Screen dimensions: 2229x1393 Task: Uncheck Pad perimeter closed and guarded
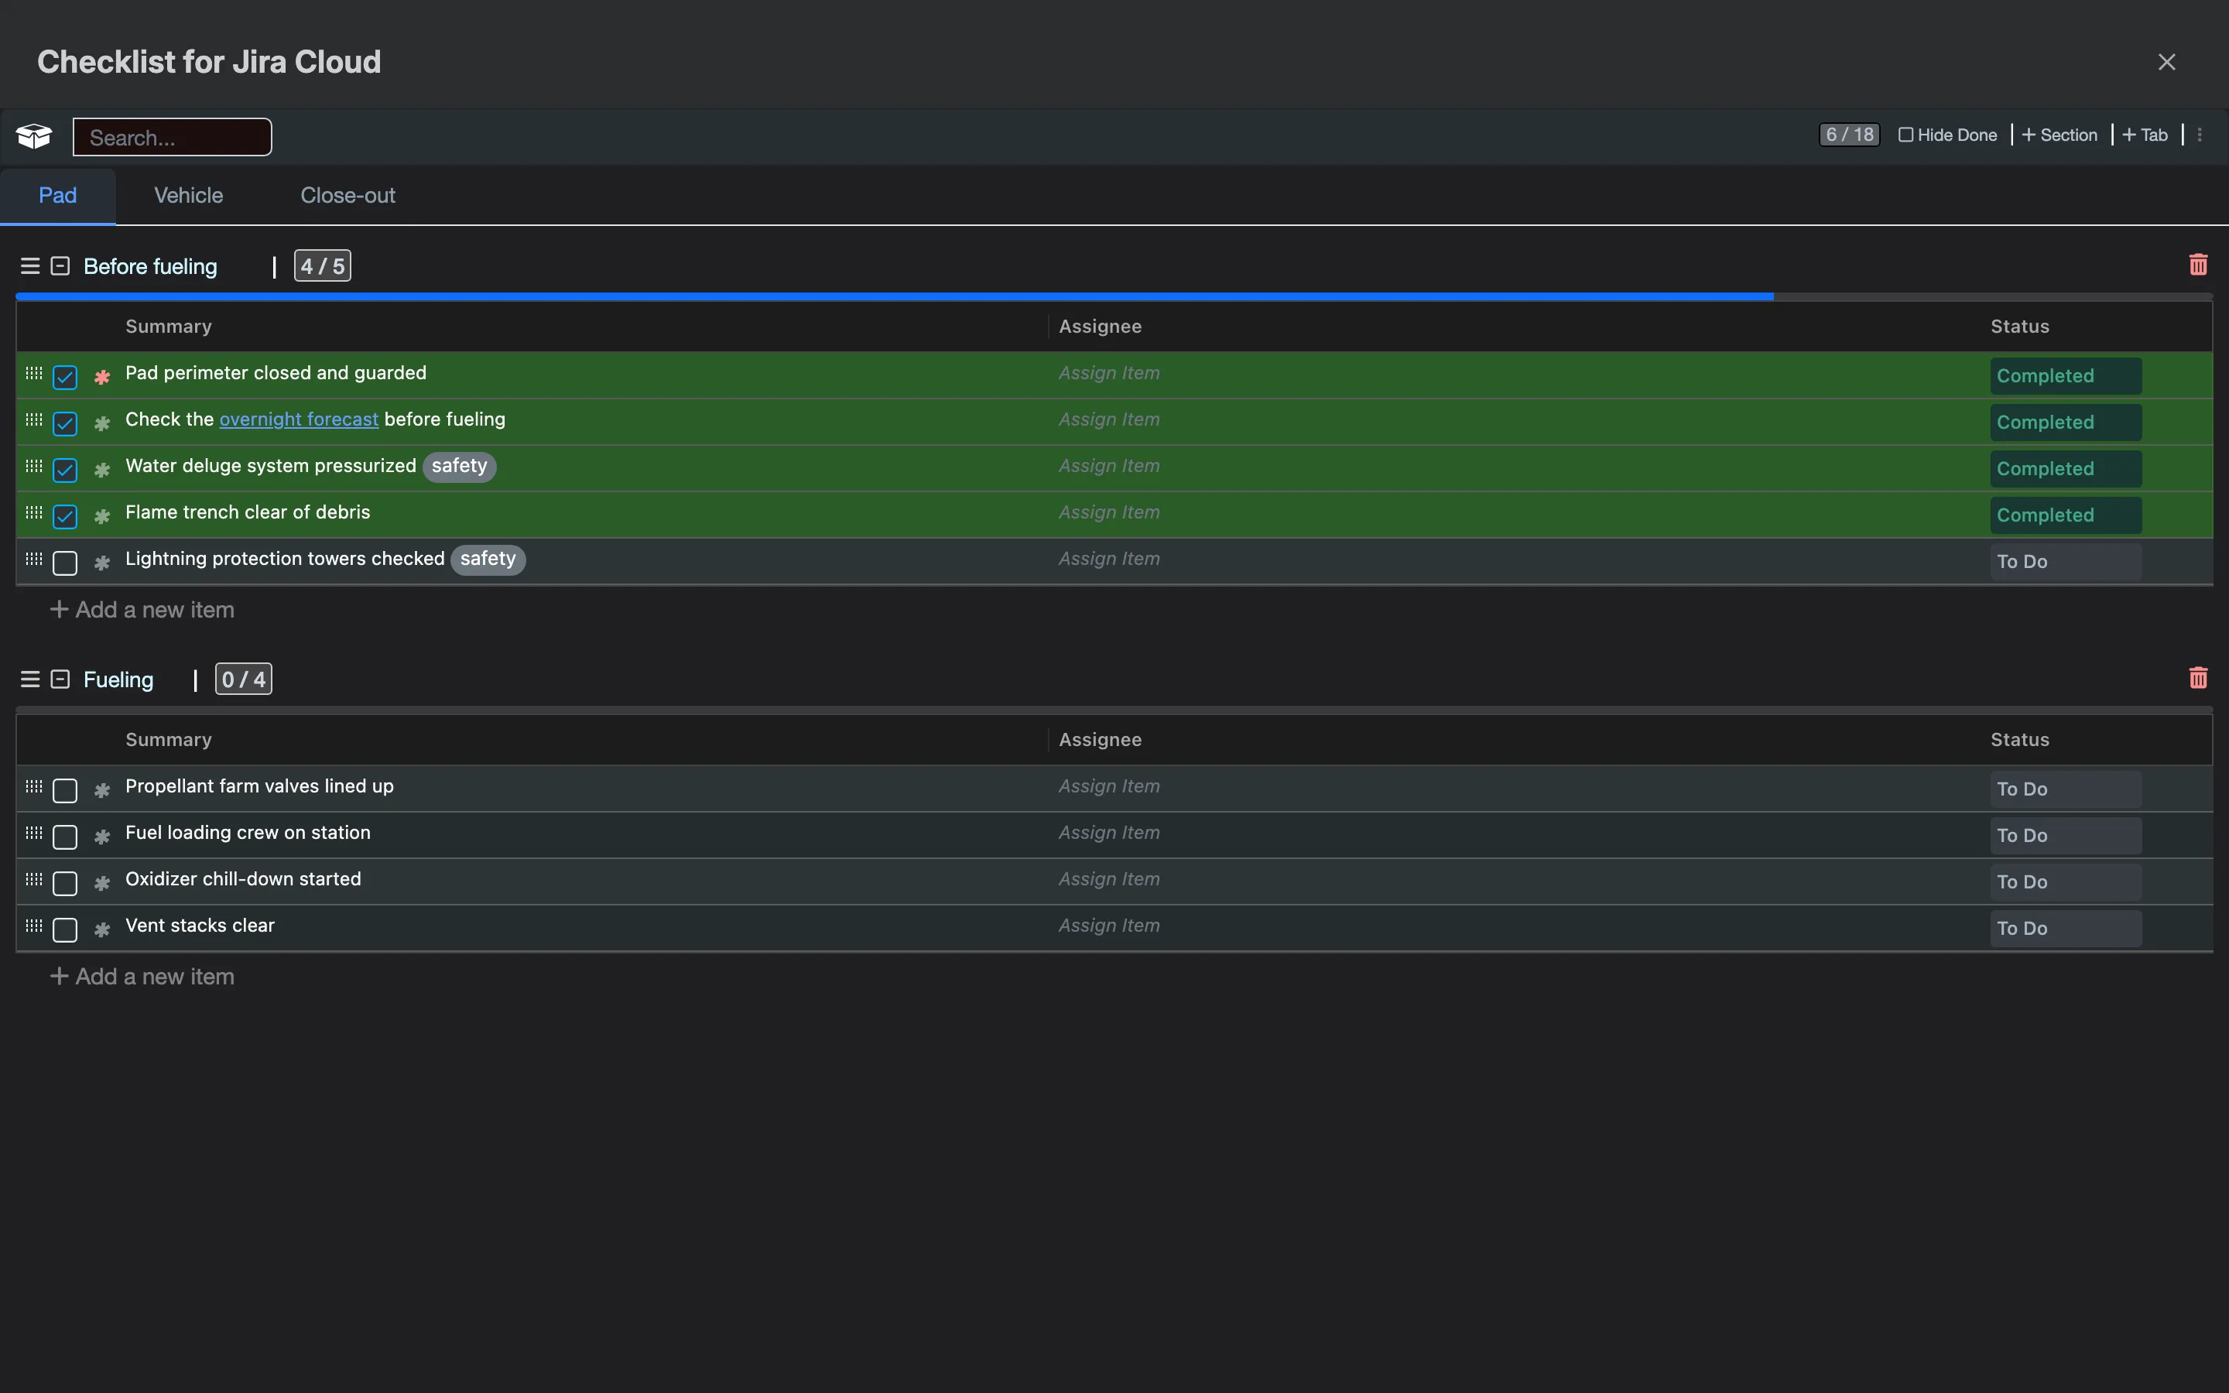coord(64,377)
